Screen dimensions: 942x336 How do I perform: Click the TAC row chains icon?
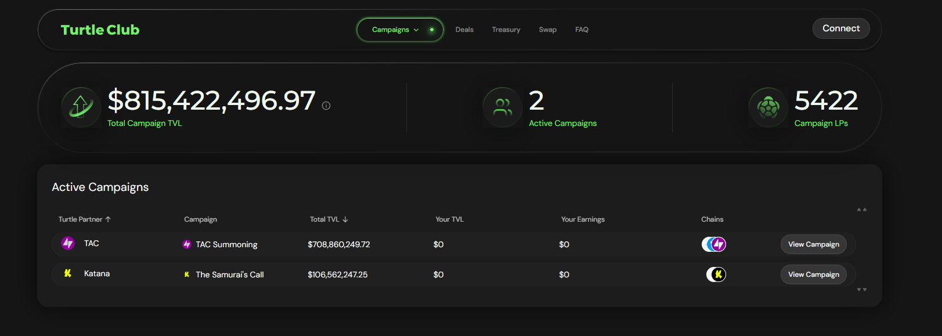click(714, 244)
